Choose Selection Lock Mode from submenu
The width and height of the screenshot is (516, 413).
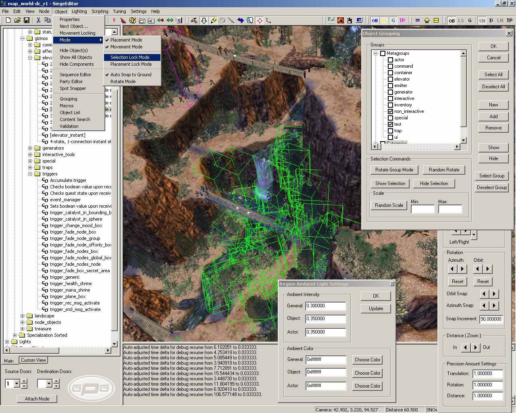pos(132,57)
